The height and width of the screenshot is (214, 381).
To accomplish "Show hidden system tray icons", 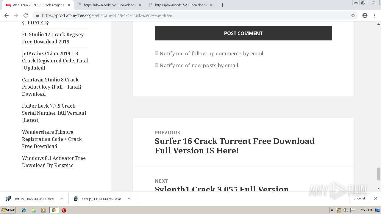I will pyautogui.click(x=332, y=210).
